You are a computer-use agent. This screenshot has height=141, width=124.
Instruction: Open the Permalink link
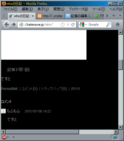[x=9, y=89]
